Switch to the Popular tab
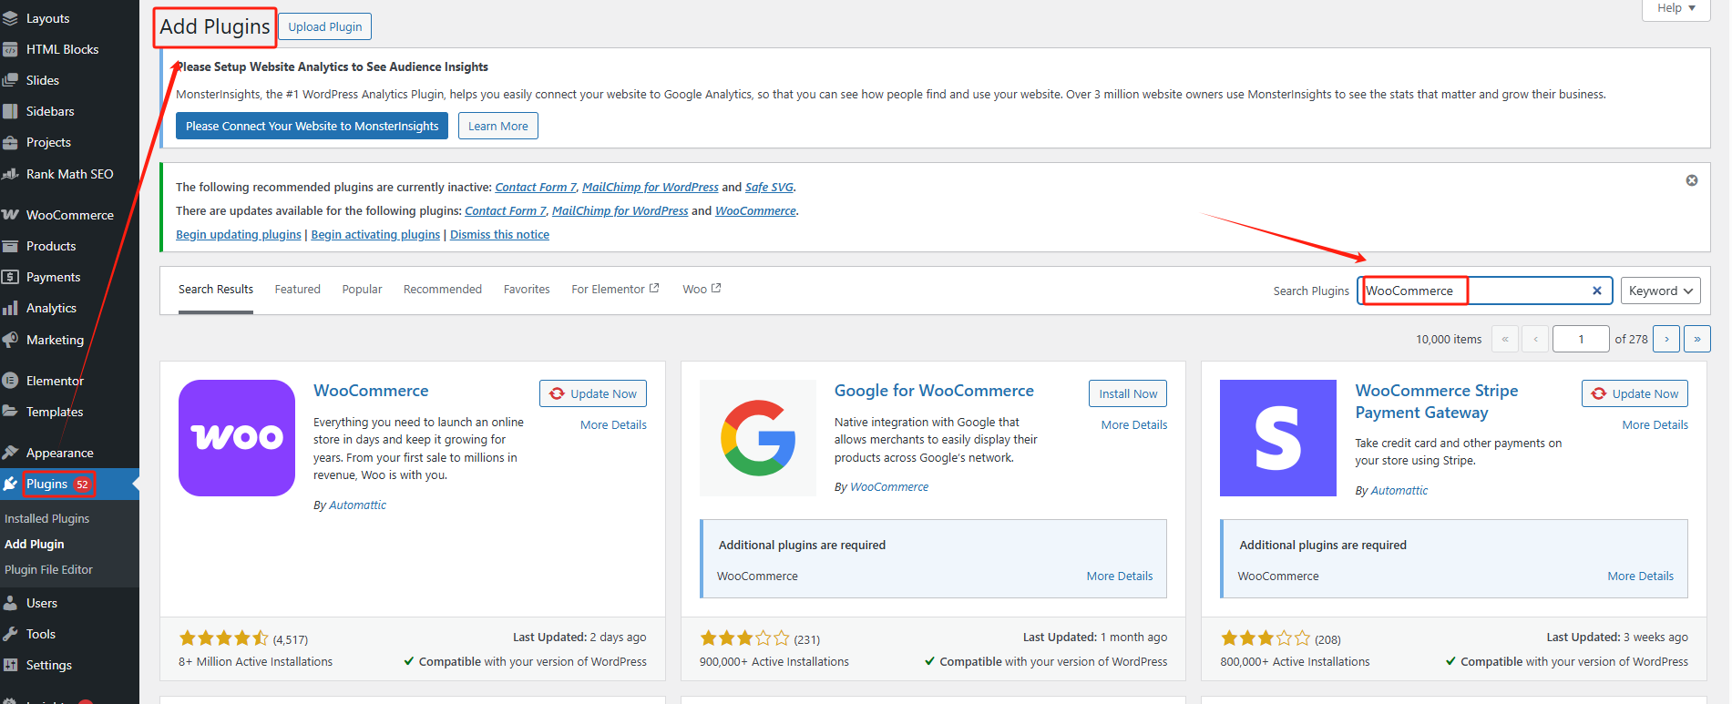 tap(362, 289)
